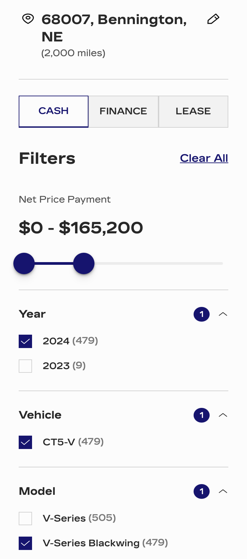Click the pencil edit location icon
The width and height of the screenshot is (247, 559).
[213, 19]
